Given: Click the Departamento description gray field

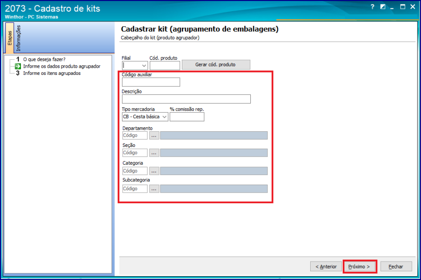Looking at the screenshot, I should 214,135.
